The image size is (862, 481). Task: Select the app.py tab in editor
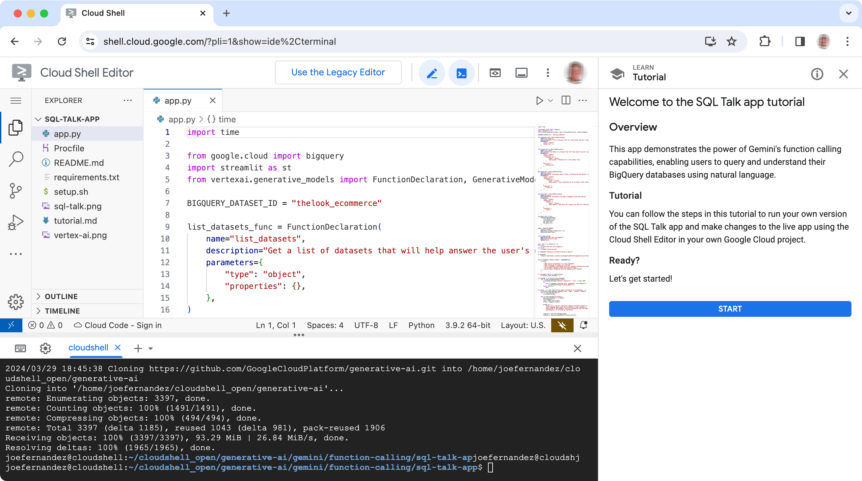pyautogui.click(x=178, y=101)
